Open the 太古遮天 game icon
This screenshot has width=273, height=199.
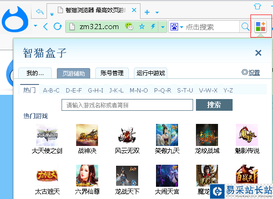click(47, 176)
